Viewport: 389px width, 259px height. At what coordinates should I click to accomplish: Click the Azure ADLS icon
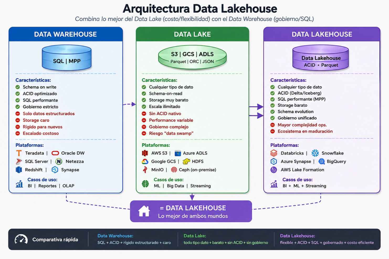coord(178,153)
